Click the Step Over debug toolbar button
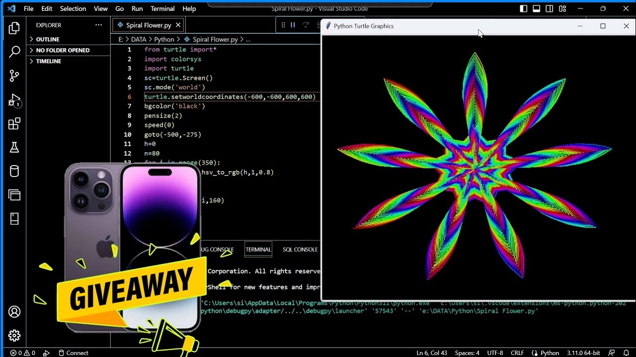This screenshot has height=357, width=636. [306, 25]
